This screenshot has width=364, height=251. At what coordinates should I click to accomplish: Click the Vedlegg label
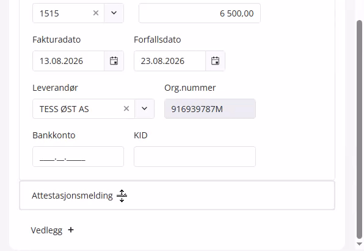click(x=46, y=230)
